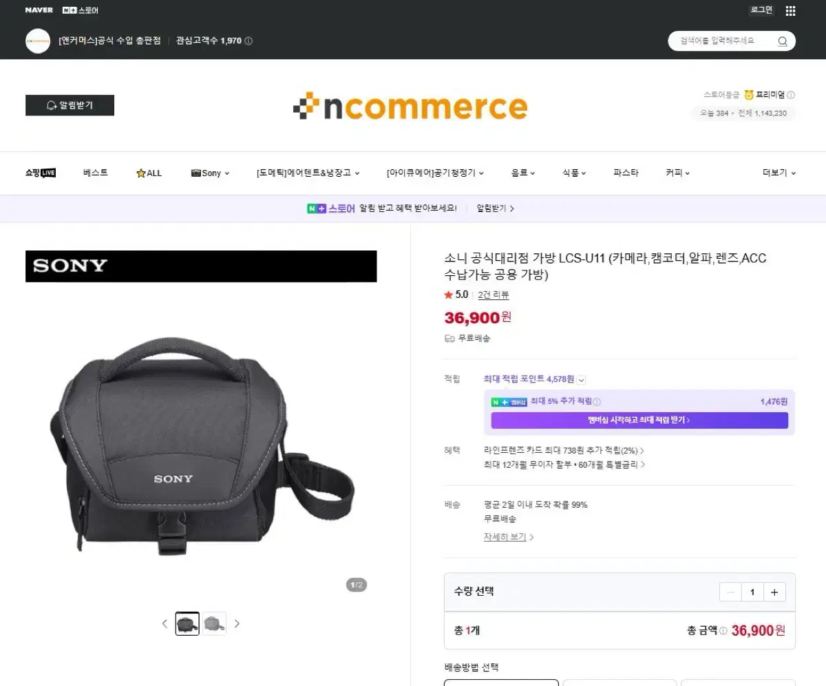Image resolution: width=826 pixels, height=686 pixels.
Task: Click 알림받기 link in the purple banner
Action: tap(495, 208)
